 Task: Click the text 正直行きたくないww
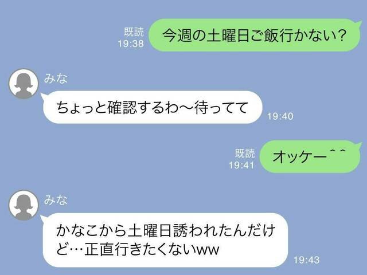[x=151, y=250]
